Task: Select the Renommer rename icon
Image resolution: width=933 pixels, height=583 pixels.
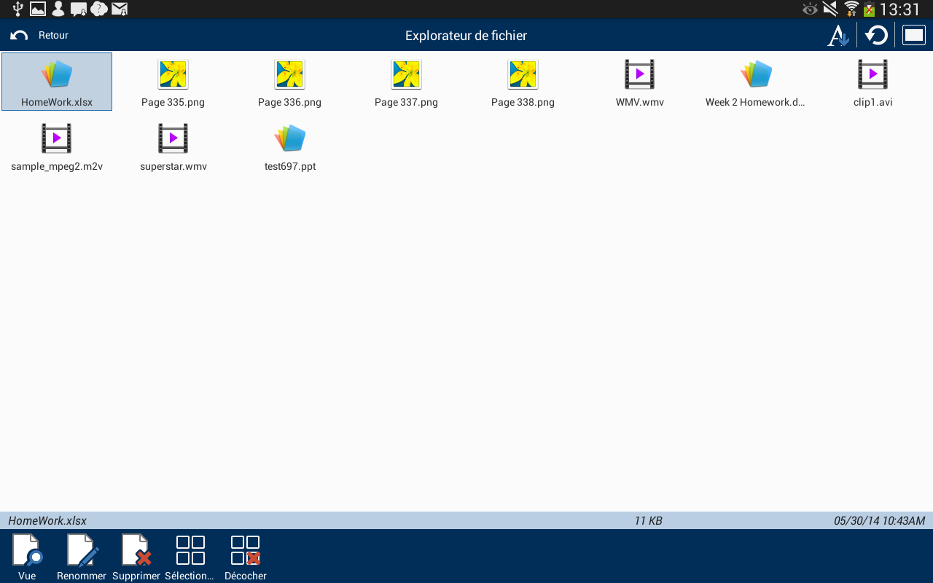Action: coord(81,554)
